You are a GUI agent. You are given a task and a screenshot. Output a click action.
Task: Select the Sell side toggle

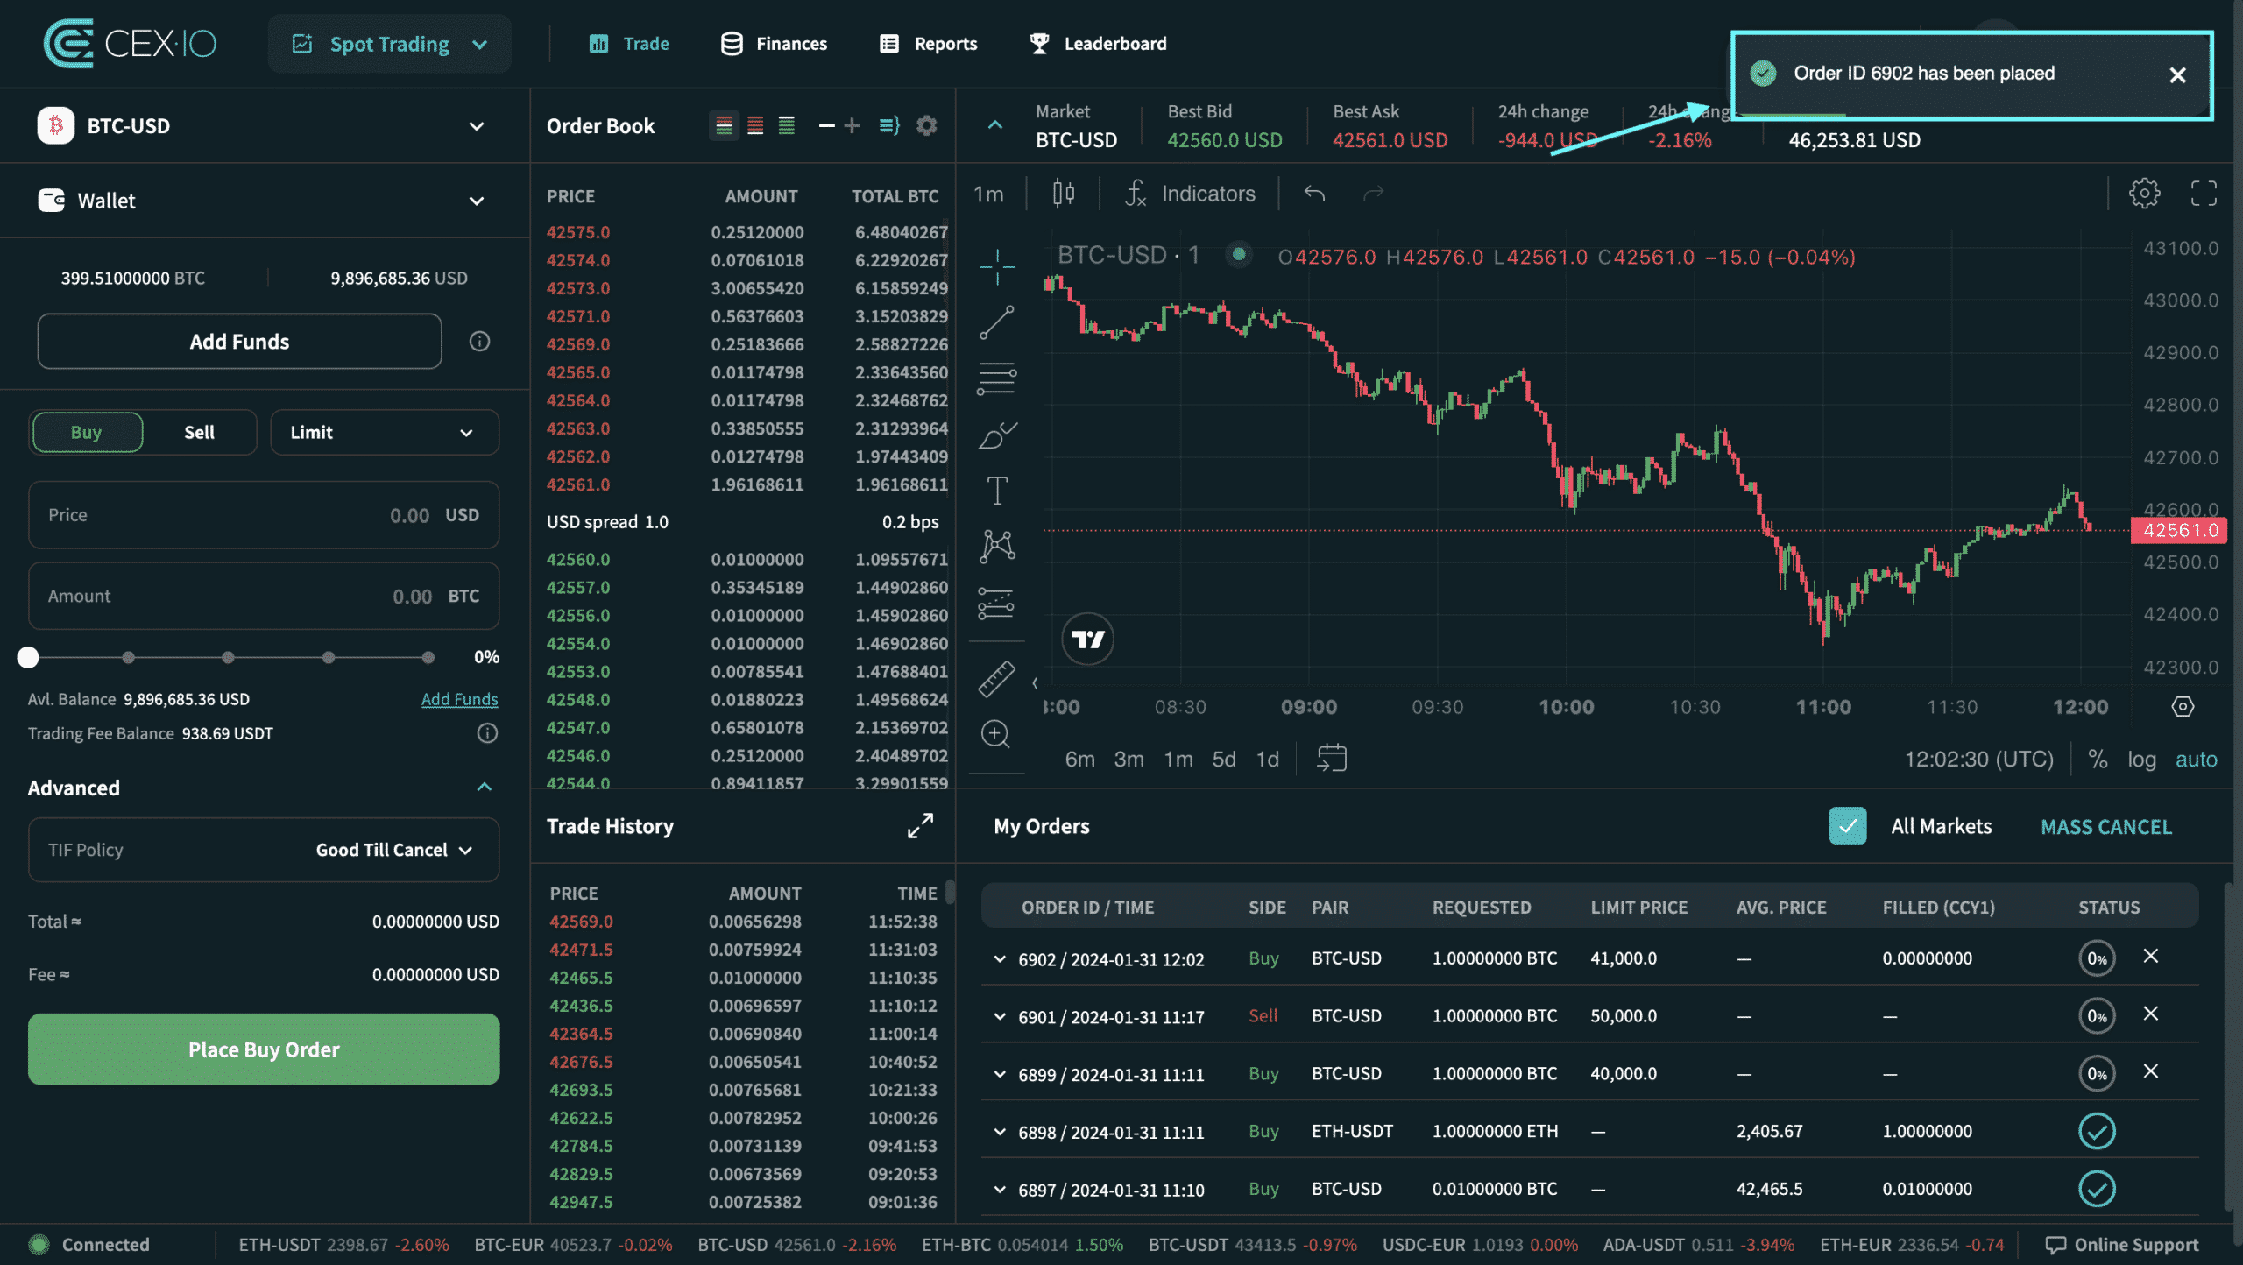[x=199, y=432]
